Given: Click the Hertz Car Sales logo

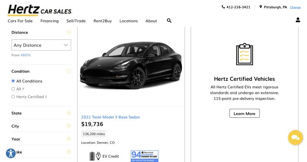Looking at the screenshot, I should click(x=40, y=10).
